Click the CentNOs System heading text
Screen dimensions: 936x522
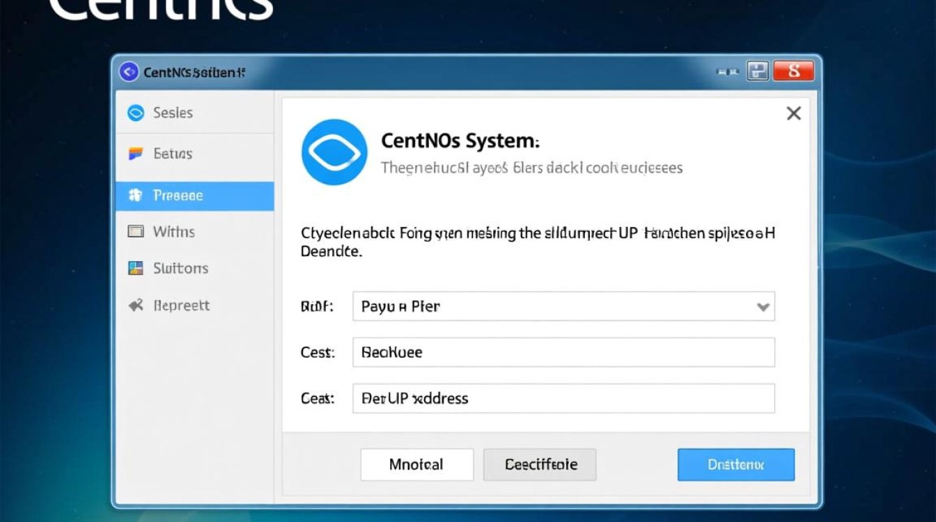tap(460, 141)
